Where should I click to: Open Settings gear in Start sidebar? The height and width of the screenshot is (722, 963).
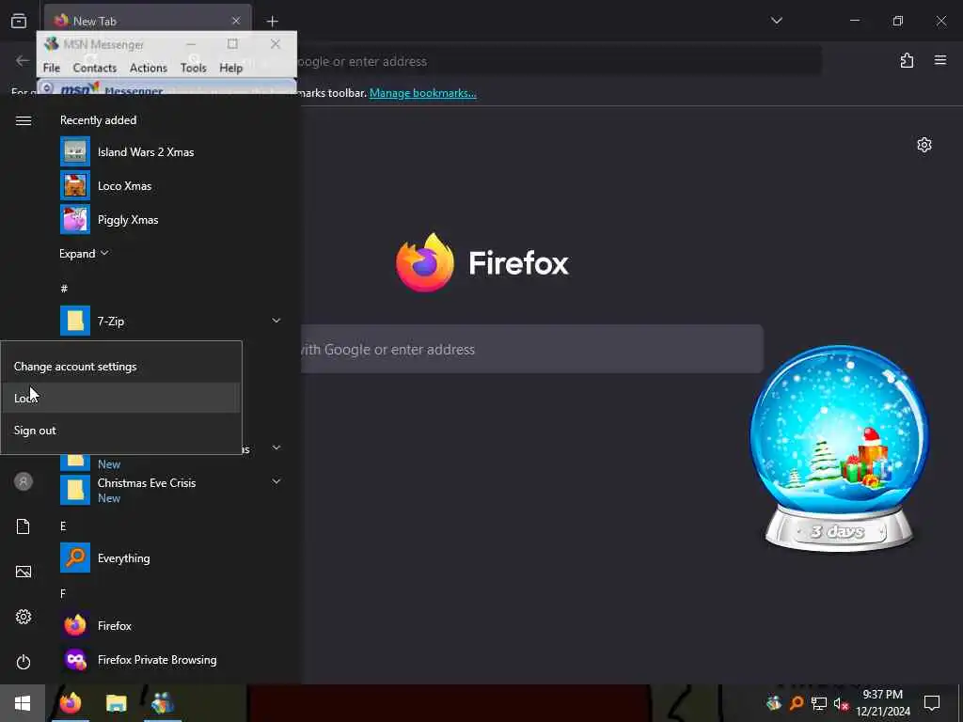pyautogui.click(x=24, y=617)
